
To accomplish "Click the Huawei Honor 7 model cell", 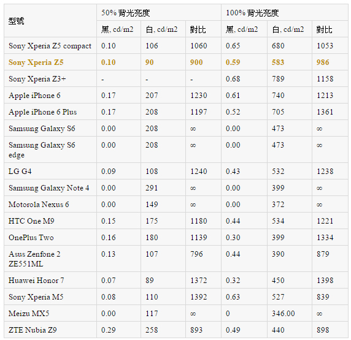I will (x=50, y=281).
